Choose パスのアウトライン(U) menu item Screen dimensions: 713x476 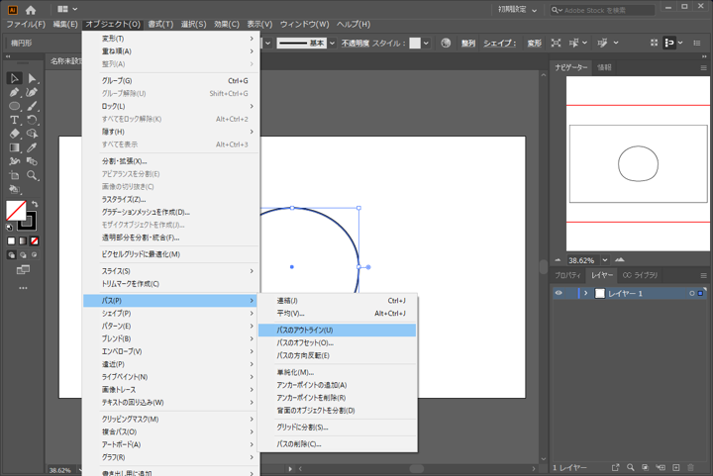click(x=337, y=331)
